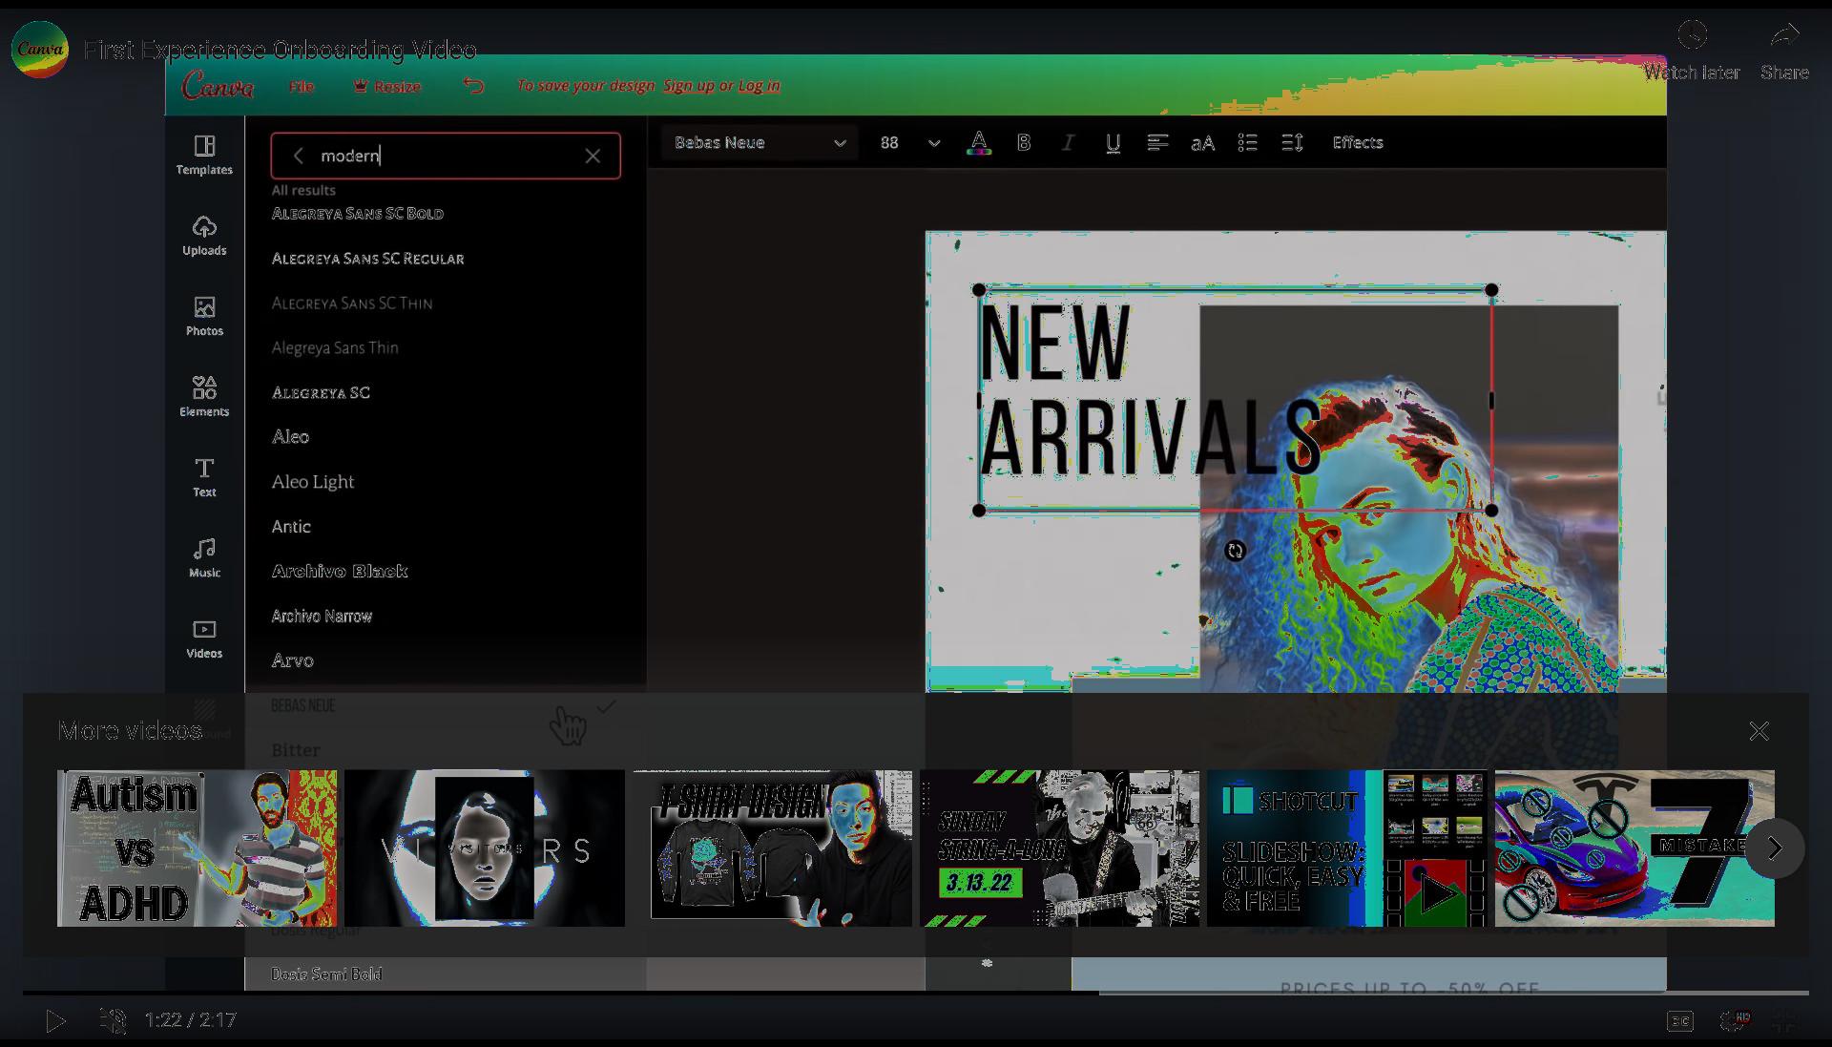
Task: Toggle underline formatting
Action: pos(1113,143)
